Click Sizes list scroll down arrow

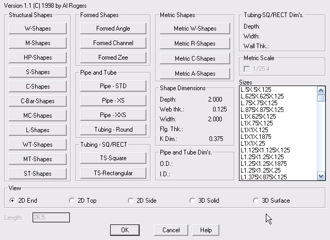click(x=321, y=176)
